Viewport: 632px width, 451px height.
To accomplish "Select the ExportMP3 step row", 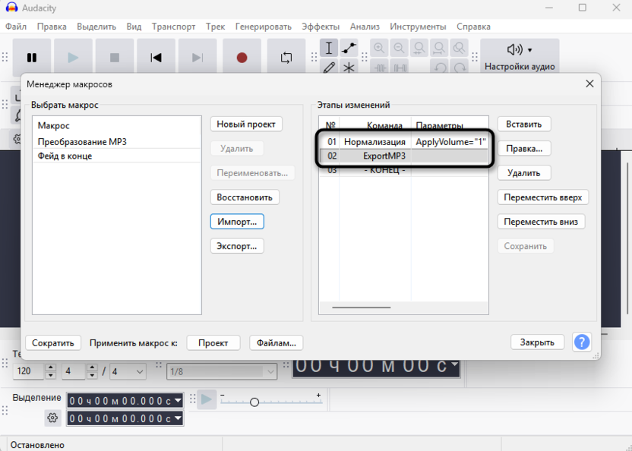I will [x=384, y=156].
